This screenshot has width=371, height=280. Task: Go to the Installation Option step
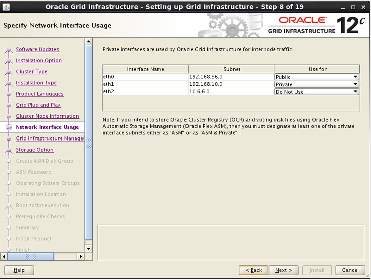click(39, 60)
